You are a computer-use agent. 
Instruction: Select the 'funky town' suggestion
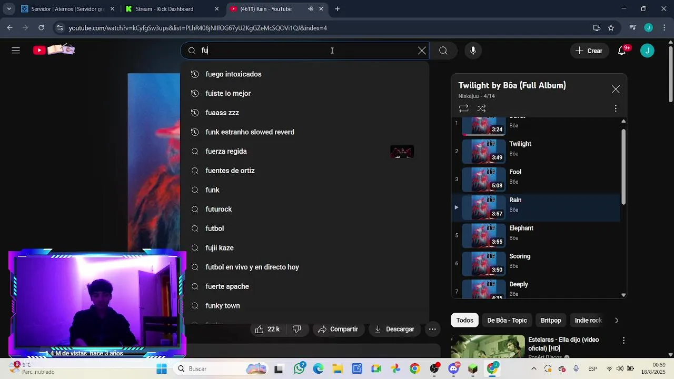coord(304,306)
